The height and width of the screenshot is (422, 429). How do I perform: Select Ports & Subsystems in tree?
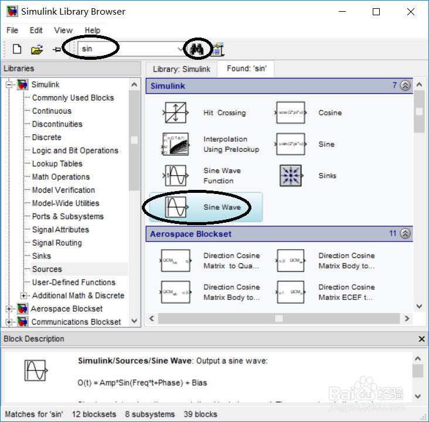click(x=68, y=216)
